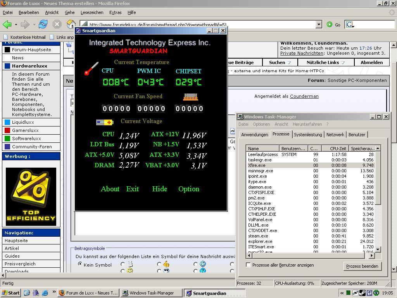Click Prozess beenden button
The image size is (397, 298).
362,266
